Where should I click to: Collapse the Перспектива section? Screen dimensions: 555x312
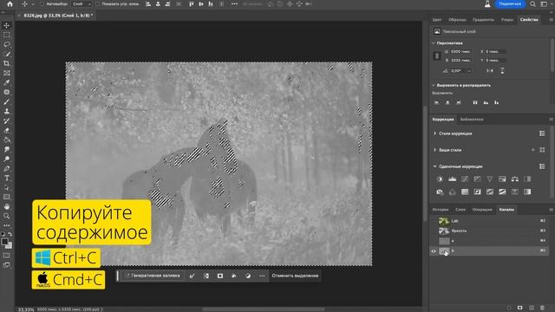click(x=434, y=43)
